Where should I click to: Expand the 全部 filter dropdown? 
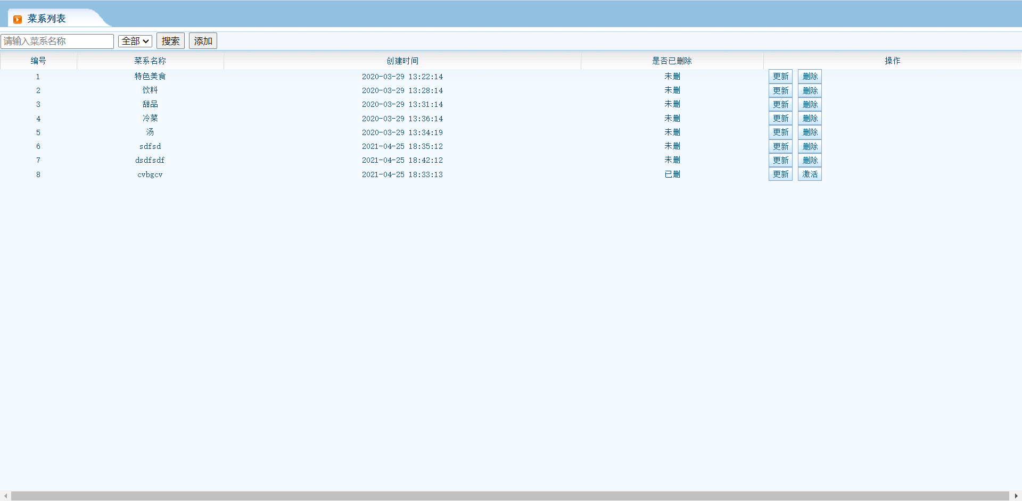point(135,41)
